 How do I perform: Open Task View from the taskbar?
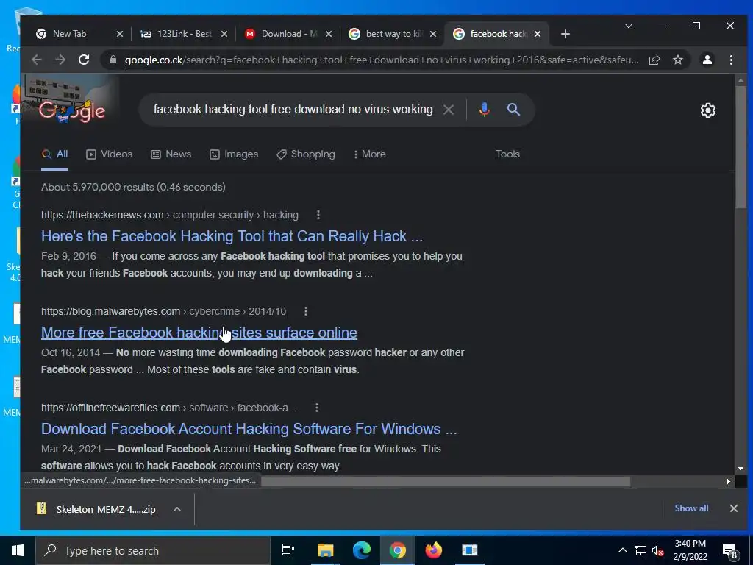point(288,550)
